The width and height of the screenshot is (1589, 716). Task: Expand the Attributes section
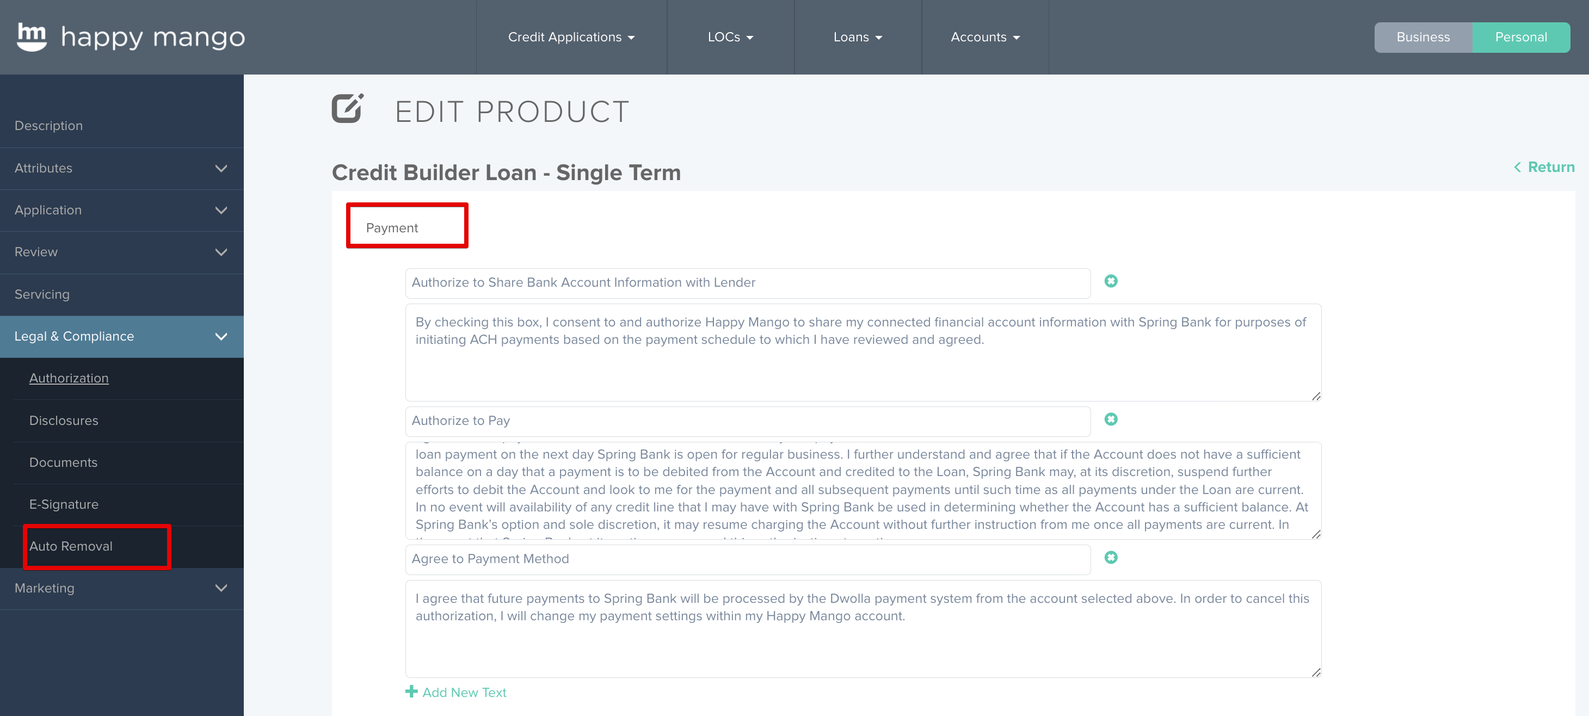coord(220,168)
